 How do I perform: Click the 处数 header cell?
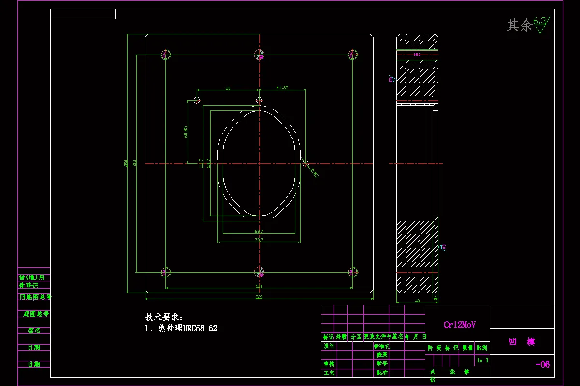[x=342, y=337]
